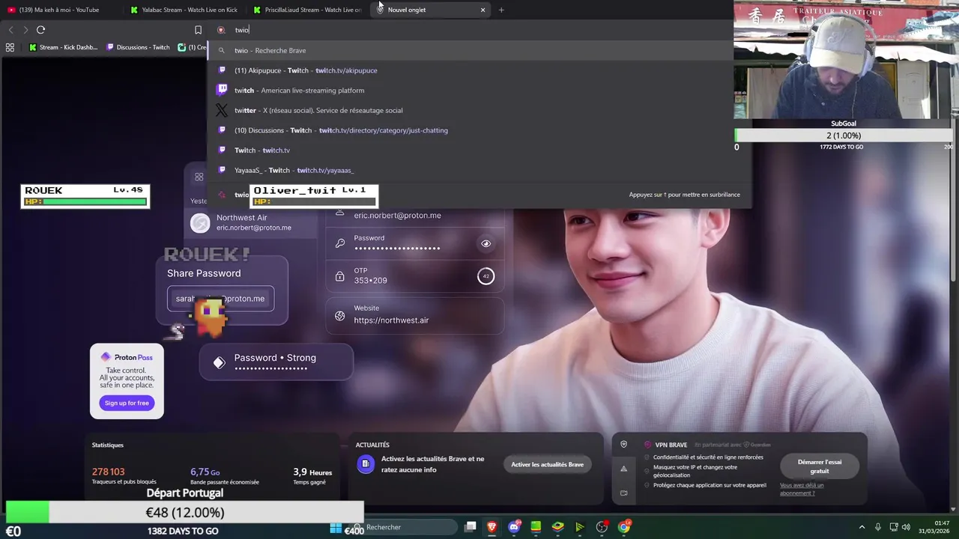Screen dimensions: 959x539
Task: Click the bottom widget icon under the triangle
Action: tap(623, 493)
